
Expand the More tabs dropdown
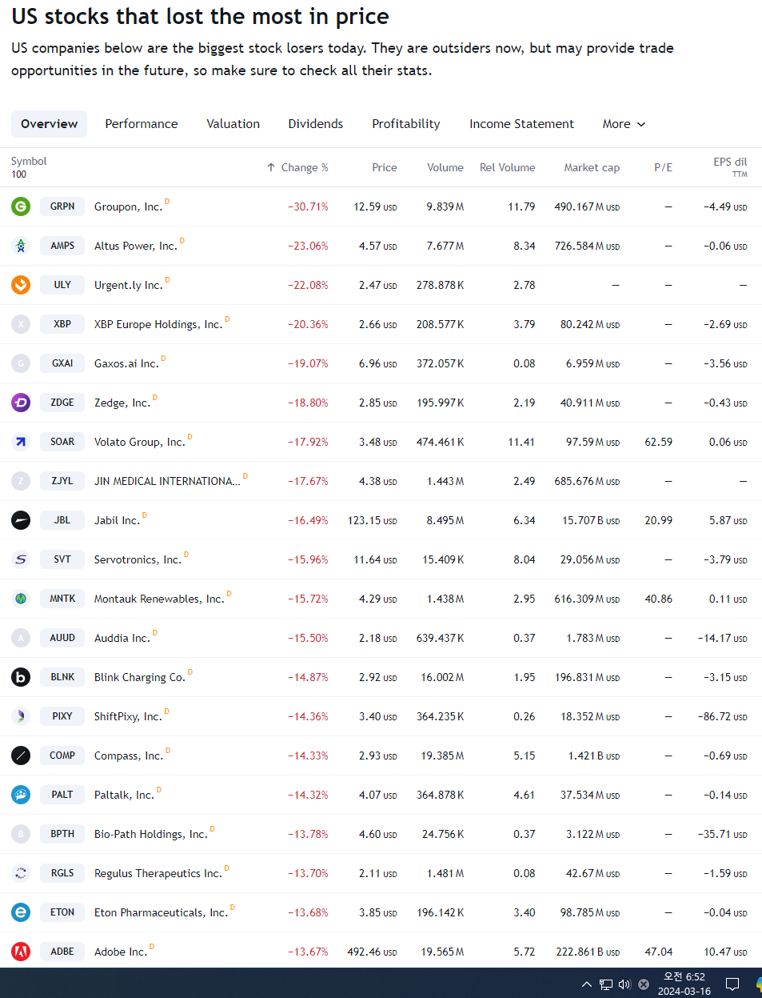[x=624, y=124]
